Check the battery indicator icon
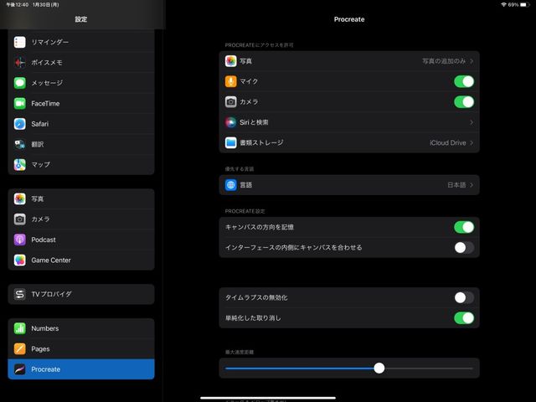 525,5
